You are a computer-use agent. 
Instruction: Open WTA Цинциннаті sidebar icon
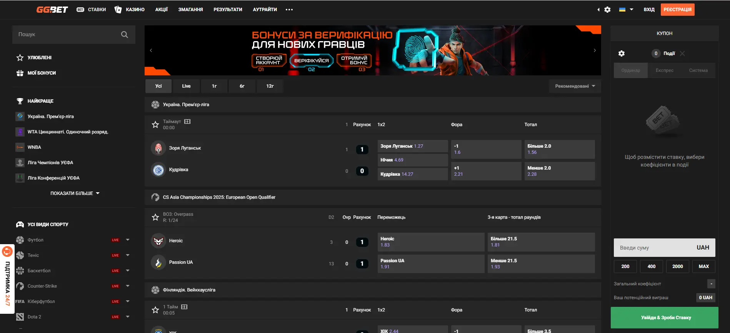[20, 132]
